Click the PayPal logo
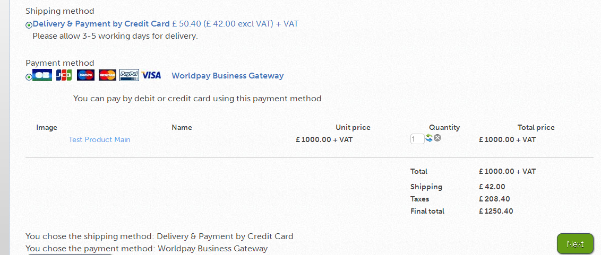Screen dimensions: 601x255 tap(129, 75)
